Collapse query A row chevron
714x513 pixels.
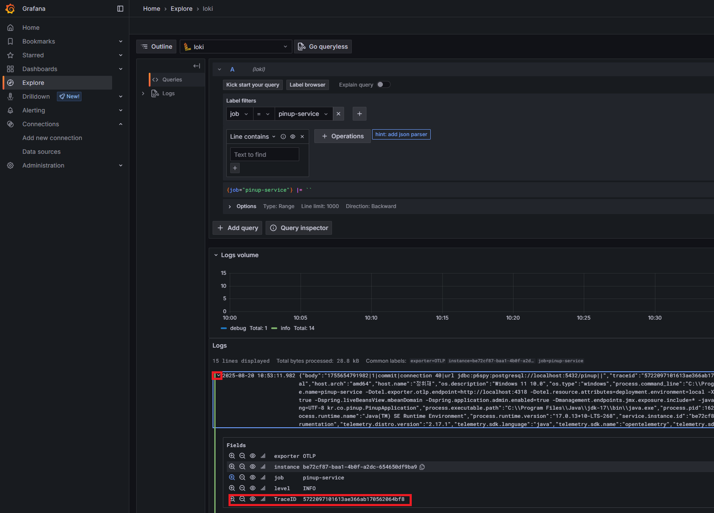[219, 69]
